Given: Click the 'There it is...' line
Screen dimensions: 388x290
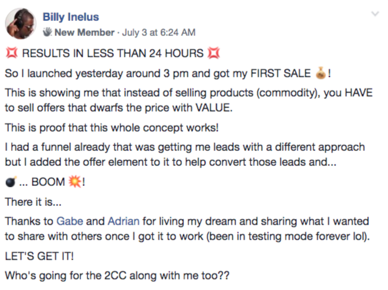Looking at the screenshot, I should coord(33,202).
